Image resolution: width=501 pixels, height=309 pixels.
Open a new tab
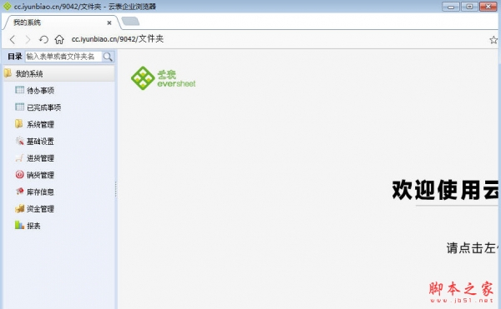130,22
